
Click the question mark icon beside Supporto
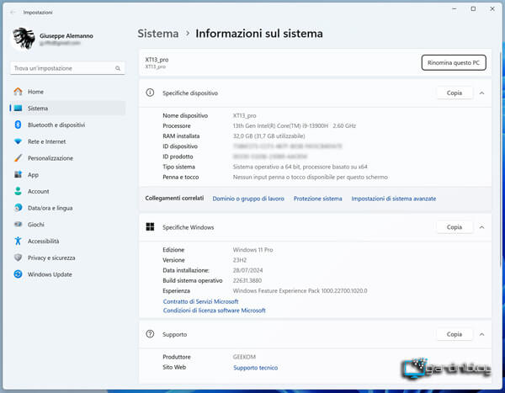click(150, 334)
